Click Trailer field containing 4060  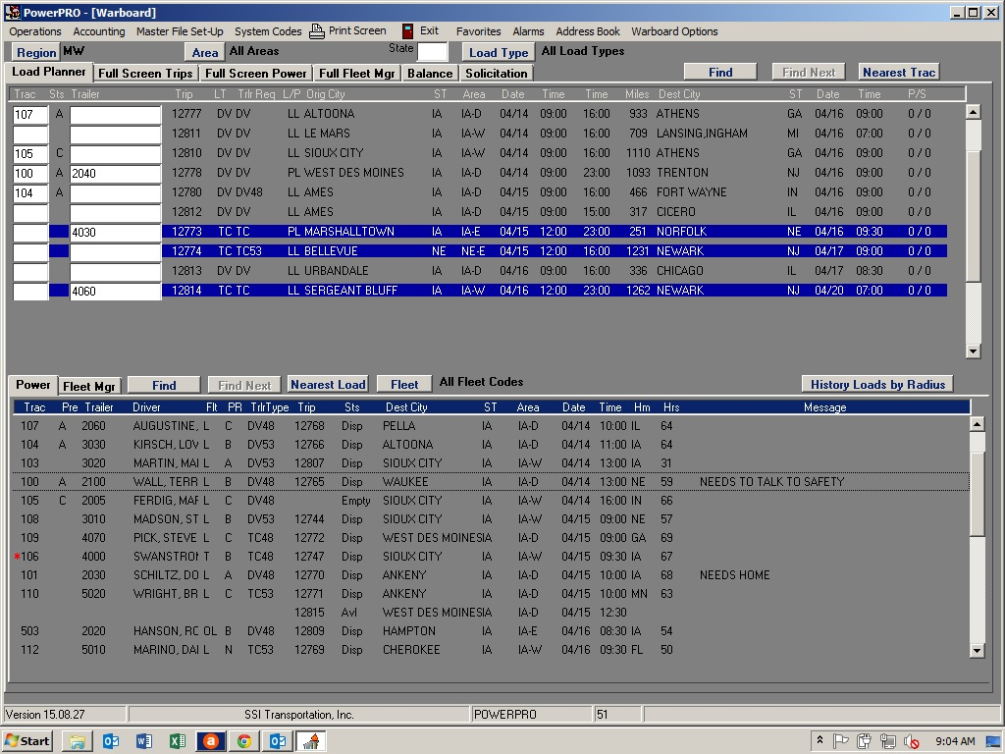[116, 291]
